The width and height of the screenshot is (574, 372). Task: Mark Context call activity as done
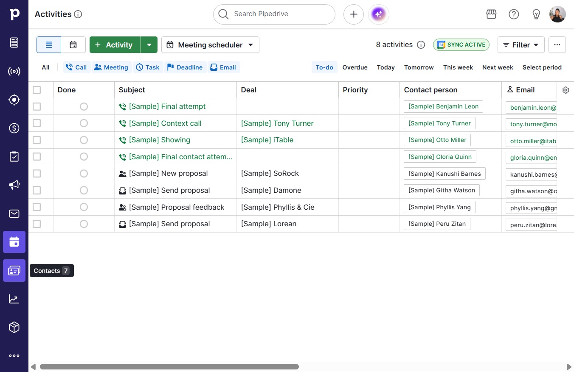coord(84,123)
